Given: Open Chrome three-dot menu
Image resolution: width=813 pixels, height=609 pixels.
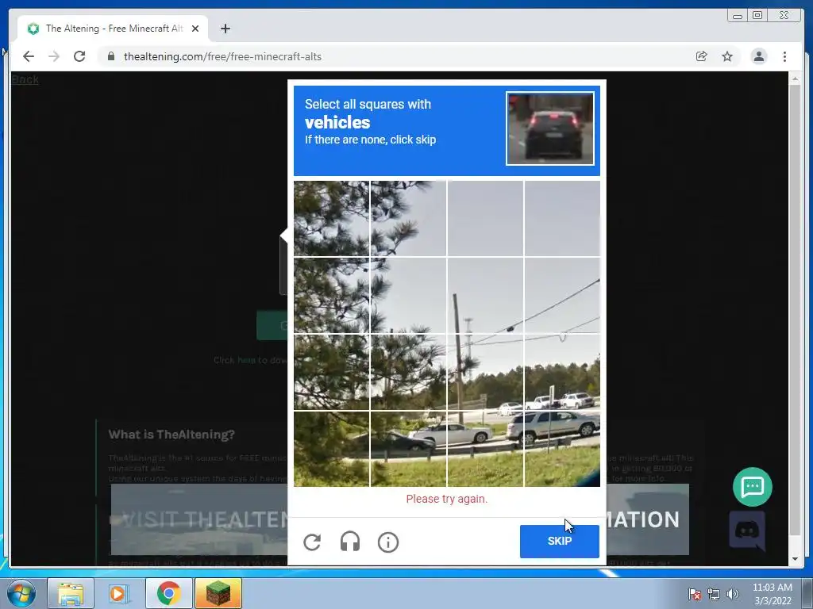Looking at the screenshot, I should tap(784, 56).
